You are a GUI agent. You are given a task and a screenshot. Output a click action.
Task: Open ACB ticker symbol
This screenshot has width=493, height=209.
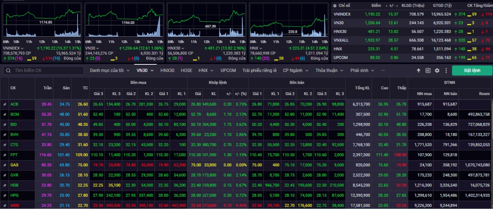pyautogui.click(x=14, y=104)
